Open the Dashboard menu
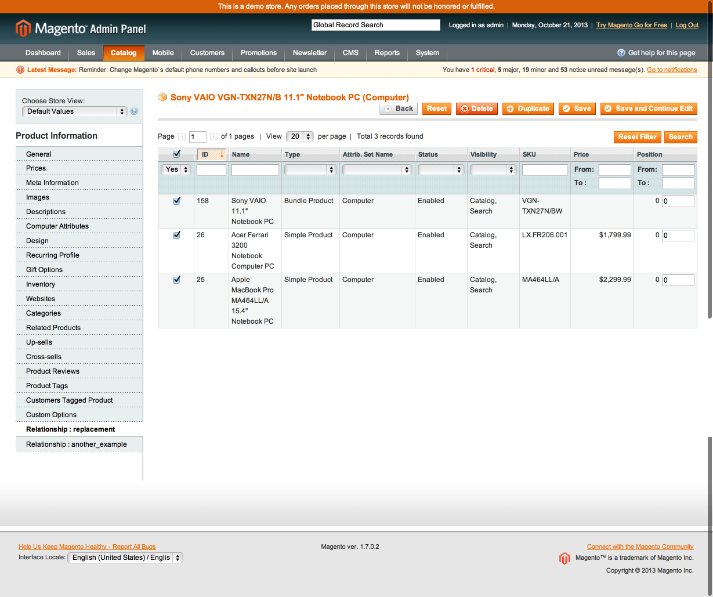 click(x=43, y=53)
